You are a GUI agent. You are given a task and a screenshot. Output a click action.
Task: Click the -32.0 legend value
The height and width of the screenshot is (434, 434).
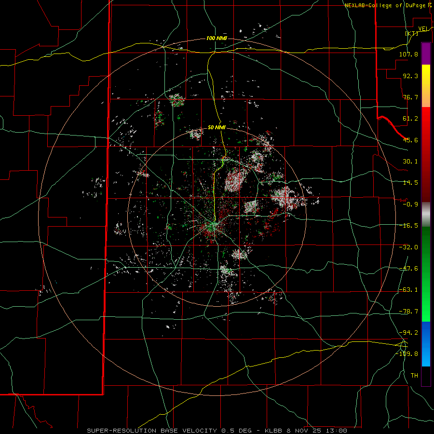point(408,247)
